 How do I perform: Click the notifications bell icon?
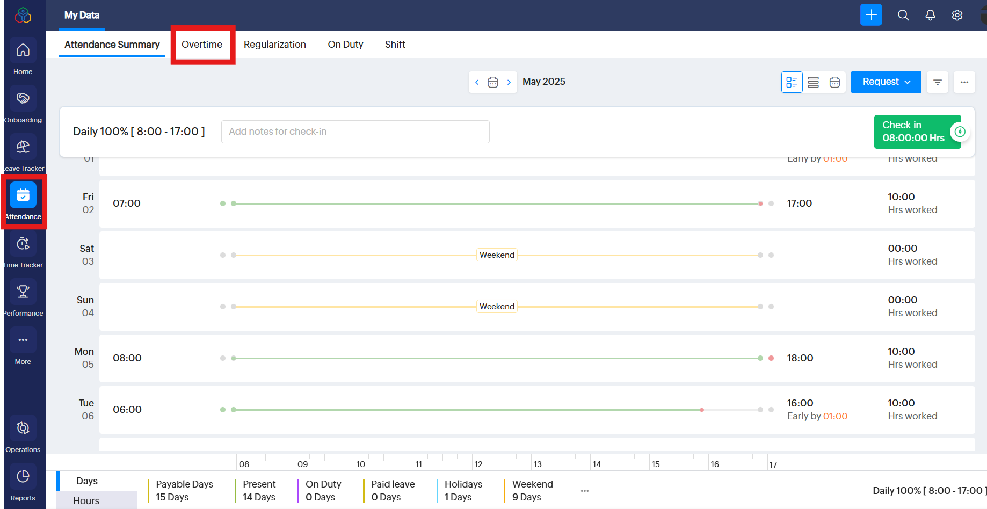pyautogui.click(x=930, y=15)
